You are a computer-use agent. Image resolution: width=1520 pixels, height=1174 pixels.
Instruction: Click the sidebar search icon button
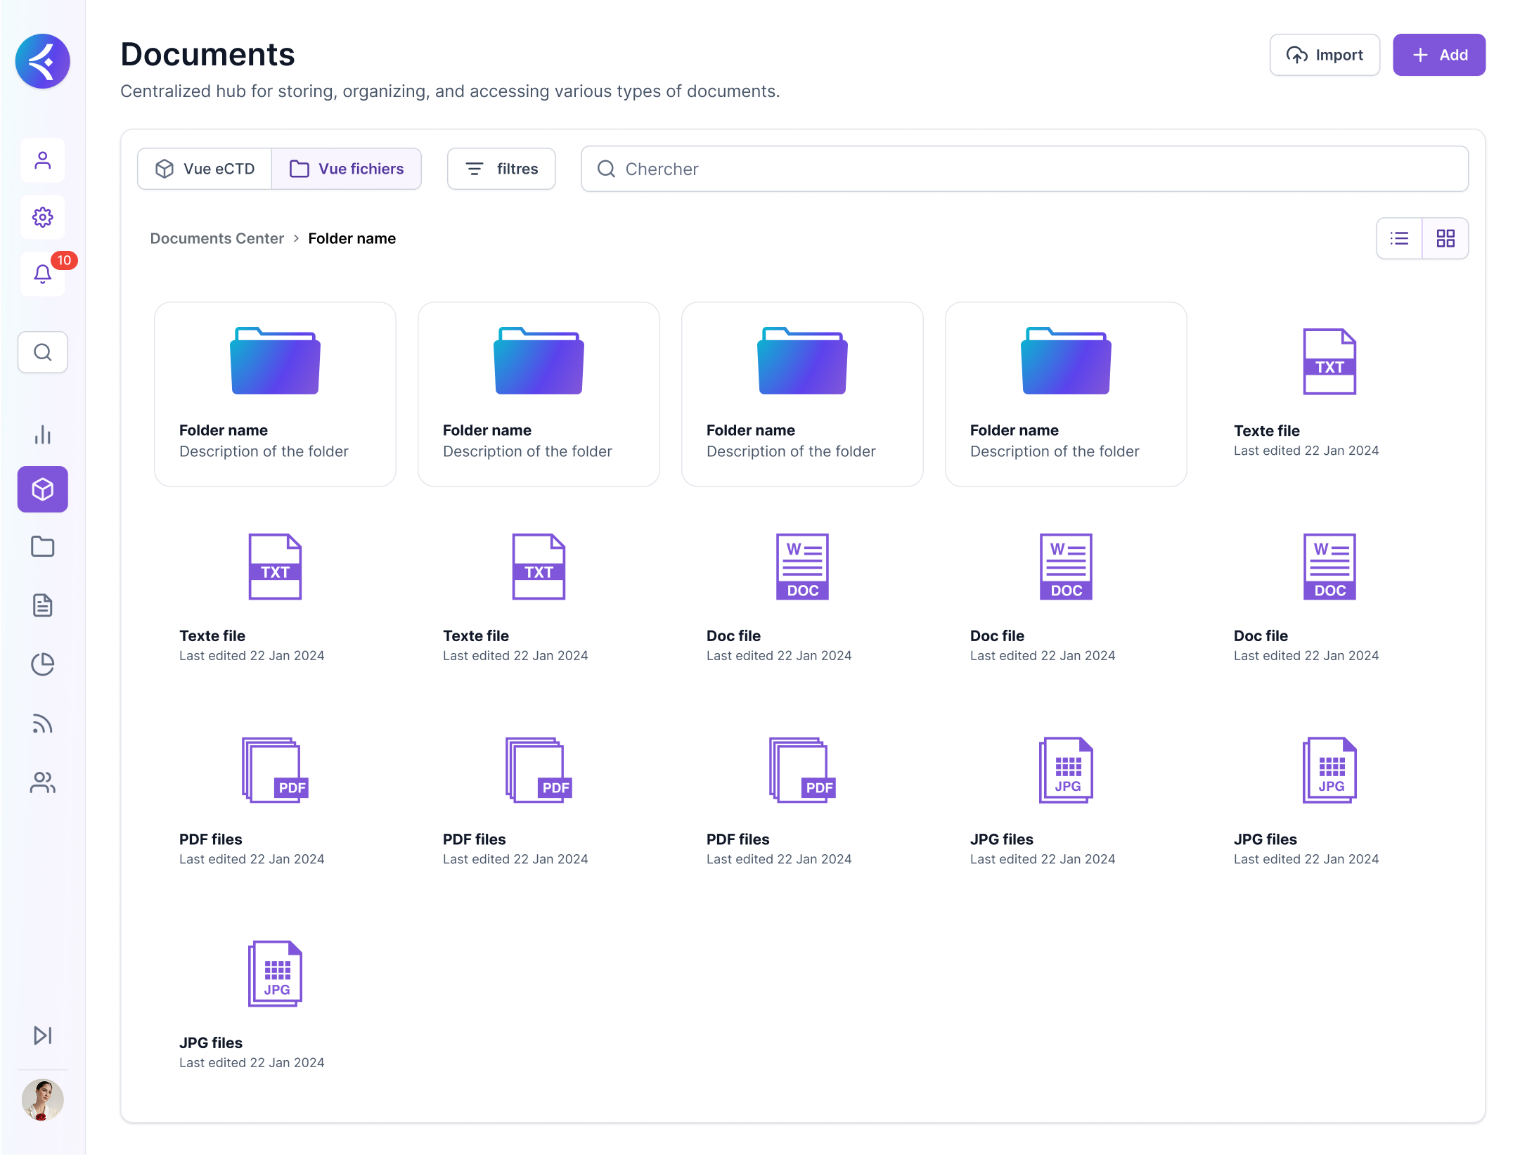click(x=43, y=352)
